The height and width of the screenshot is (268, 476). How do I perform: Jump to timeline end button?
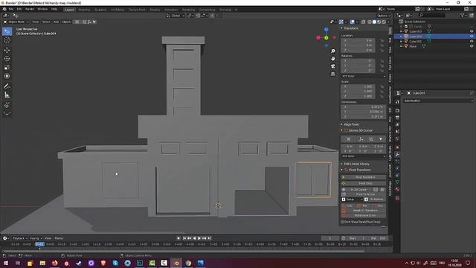(x=210, y=238)
